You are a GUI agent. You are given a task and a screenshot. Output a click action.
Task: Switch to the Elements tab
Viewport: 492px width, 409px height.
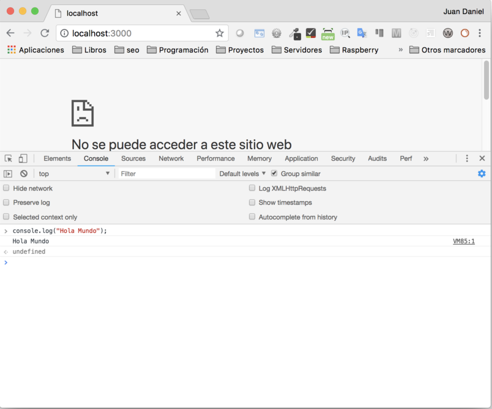click(57, 158)
